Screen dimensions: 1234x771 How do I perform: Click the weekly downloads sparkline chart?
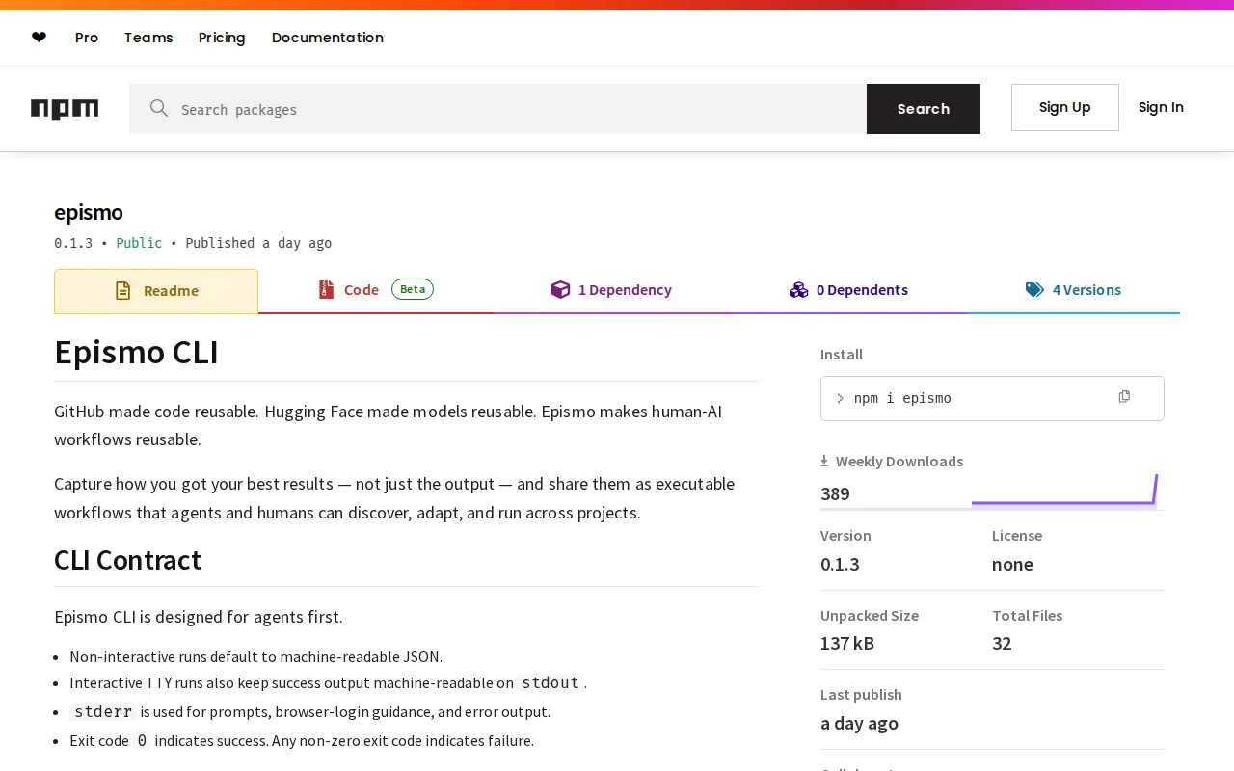point(1064,490)
